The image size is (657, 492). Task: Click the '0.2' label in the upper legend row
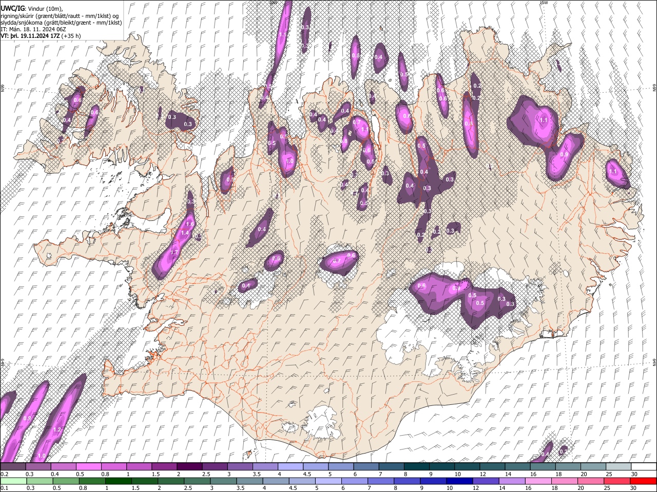[x=5, y=475]
